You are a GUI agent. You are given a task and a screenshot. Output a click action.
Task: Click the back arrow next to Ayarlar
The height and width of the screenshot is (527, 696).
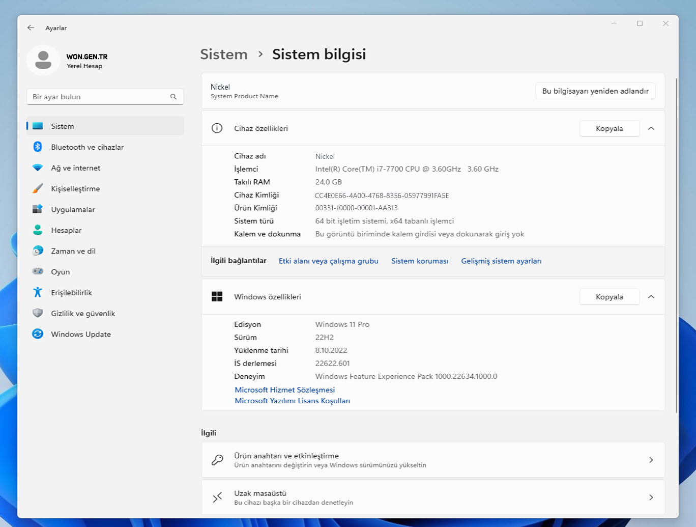point(31,28)
